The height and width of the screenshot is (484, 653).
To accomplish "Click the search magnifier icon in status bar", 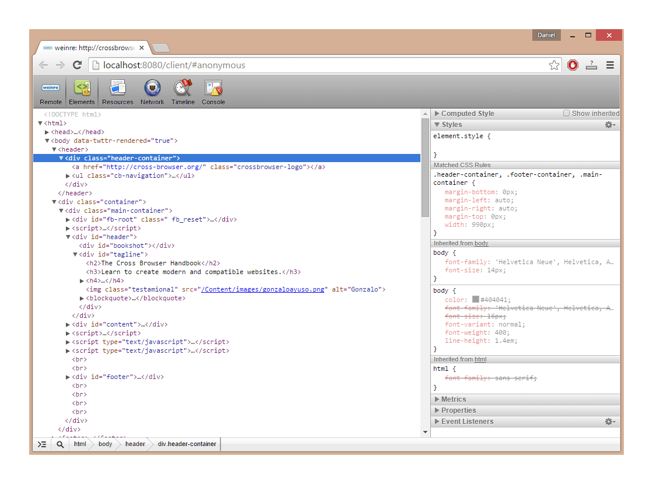I will 60,444.
